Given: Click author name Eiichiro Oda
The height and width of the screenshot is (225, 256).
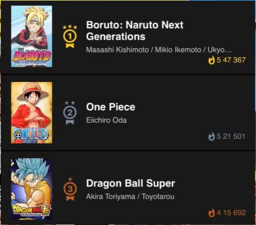Looking at the screenshot, I should (106, 120).
